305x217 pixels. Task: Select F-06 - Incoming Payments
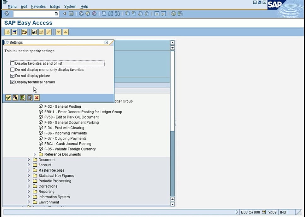click(x=66, y=133)
